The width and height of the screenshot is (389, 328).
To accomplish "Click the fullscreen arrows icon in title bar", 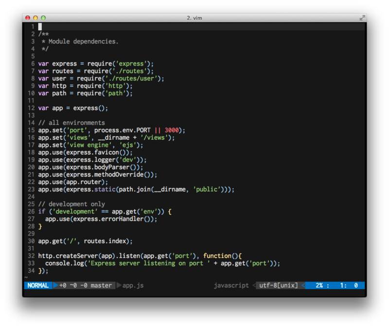I will point(362,18).
